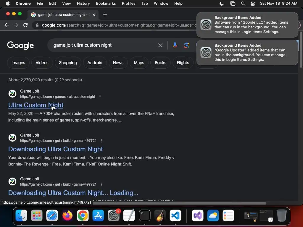Viewport: 303px width, 227px height.
Task: Click the date and time in menu bar
Action: 278,4
